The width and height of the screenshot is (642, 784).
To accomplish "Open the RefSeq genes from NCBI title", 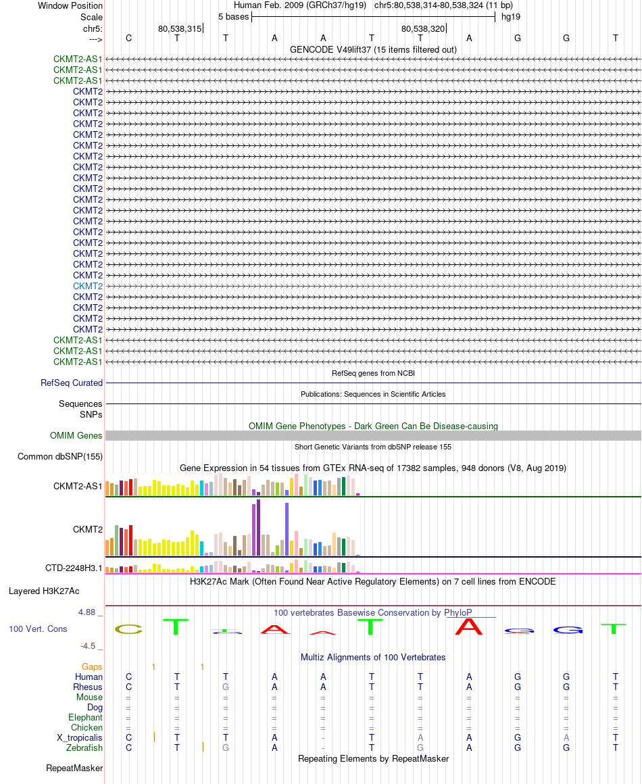I will click(373, 373).
